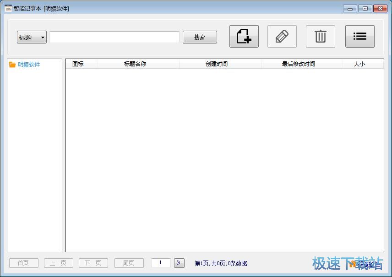Go to the first page with 首页
This screenshot has height=277, width=392.
(24, 263)
